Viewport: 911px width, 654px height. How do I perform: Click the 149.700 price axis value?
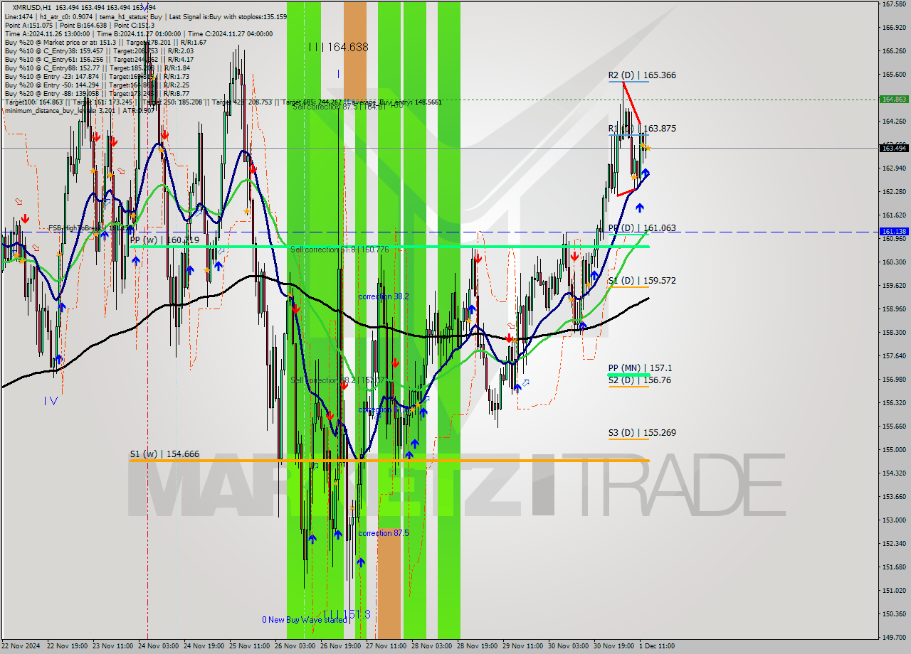[894, 638]
